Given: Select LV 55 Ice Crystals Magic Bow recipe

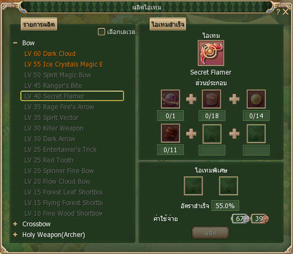Looking at the screenshot, I should click(x=63, y=64).
